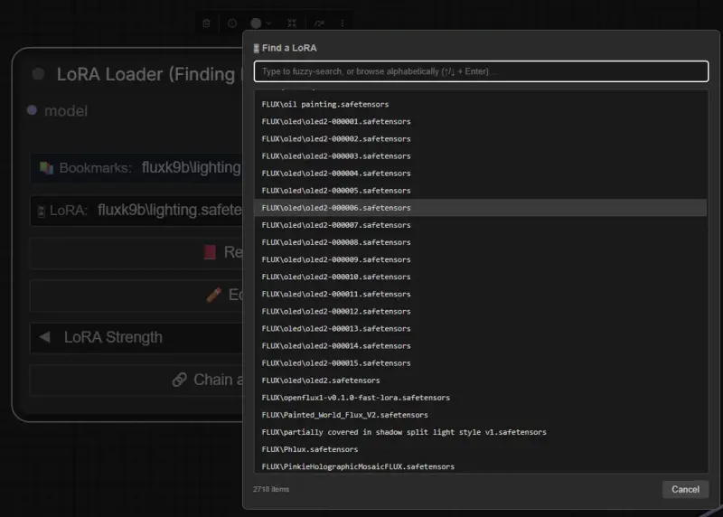Select Painted_World_Flux_V2.safetensors
This screenshot has width=723, height=517.
pos(481,415)
